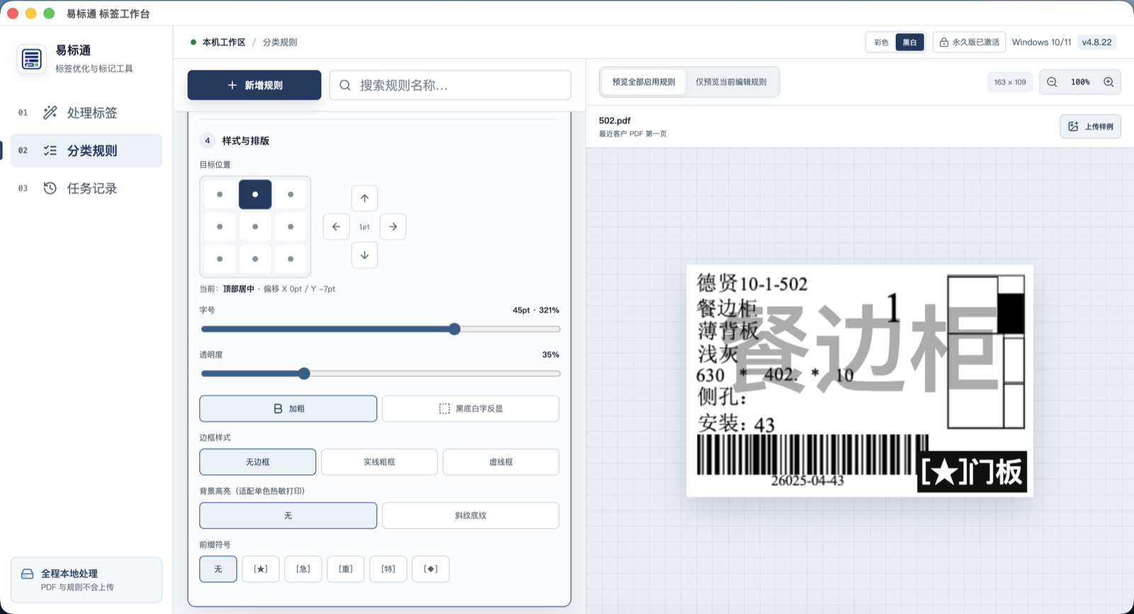Click the 全程本地处理 info card
Viewport: 1134px width, 614px height.
click(86, 580)
